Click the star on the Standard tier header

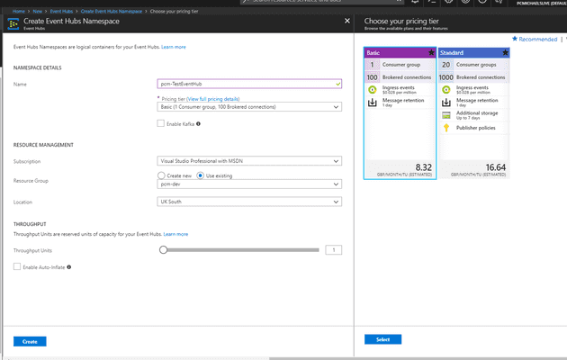pyautogui.click(x=505, y=53)
